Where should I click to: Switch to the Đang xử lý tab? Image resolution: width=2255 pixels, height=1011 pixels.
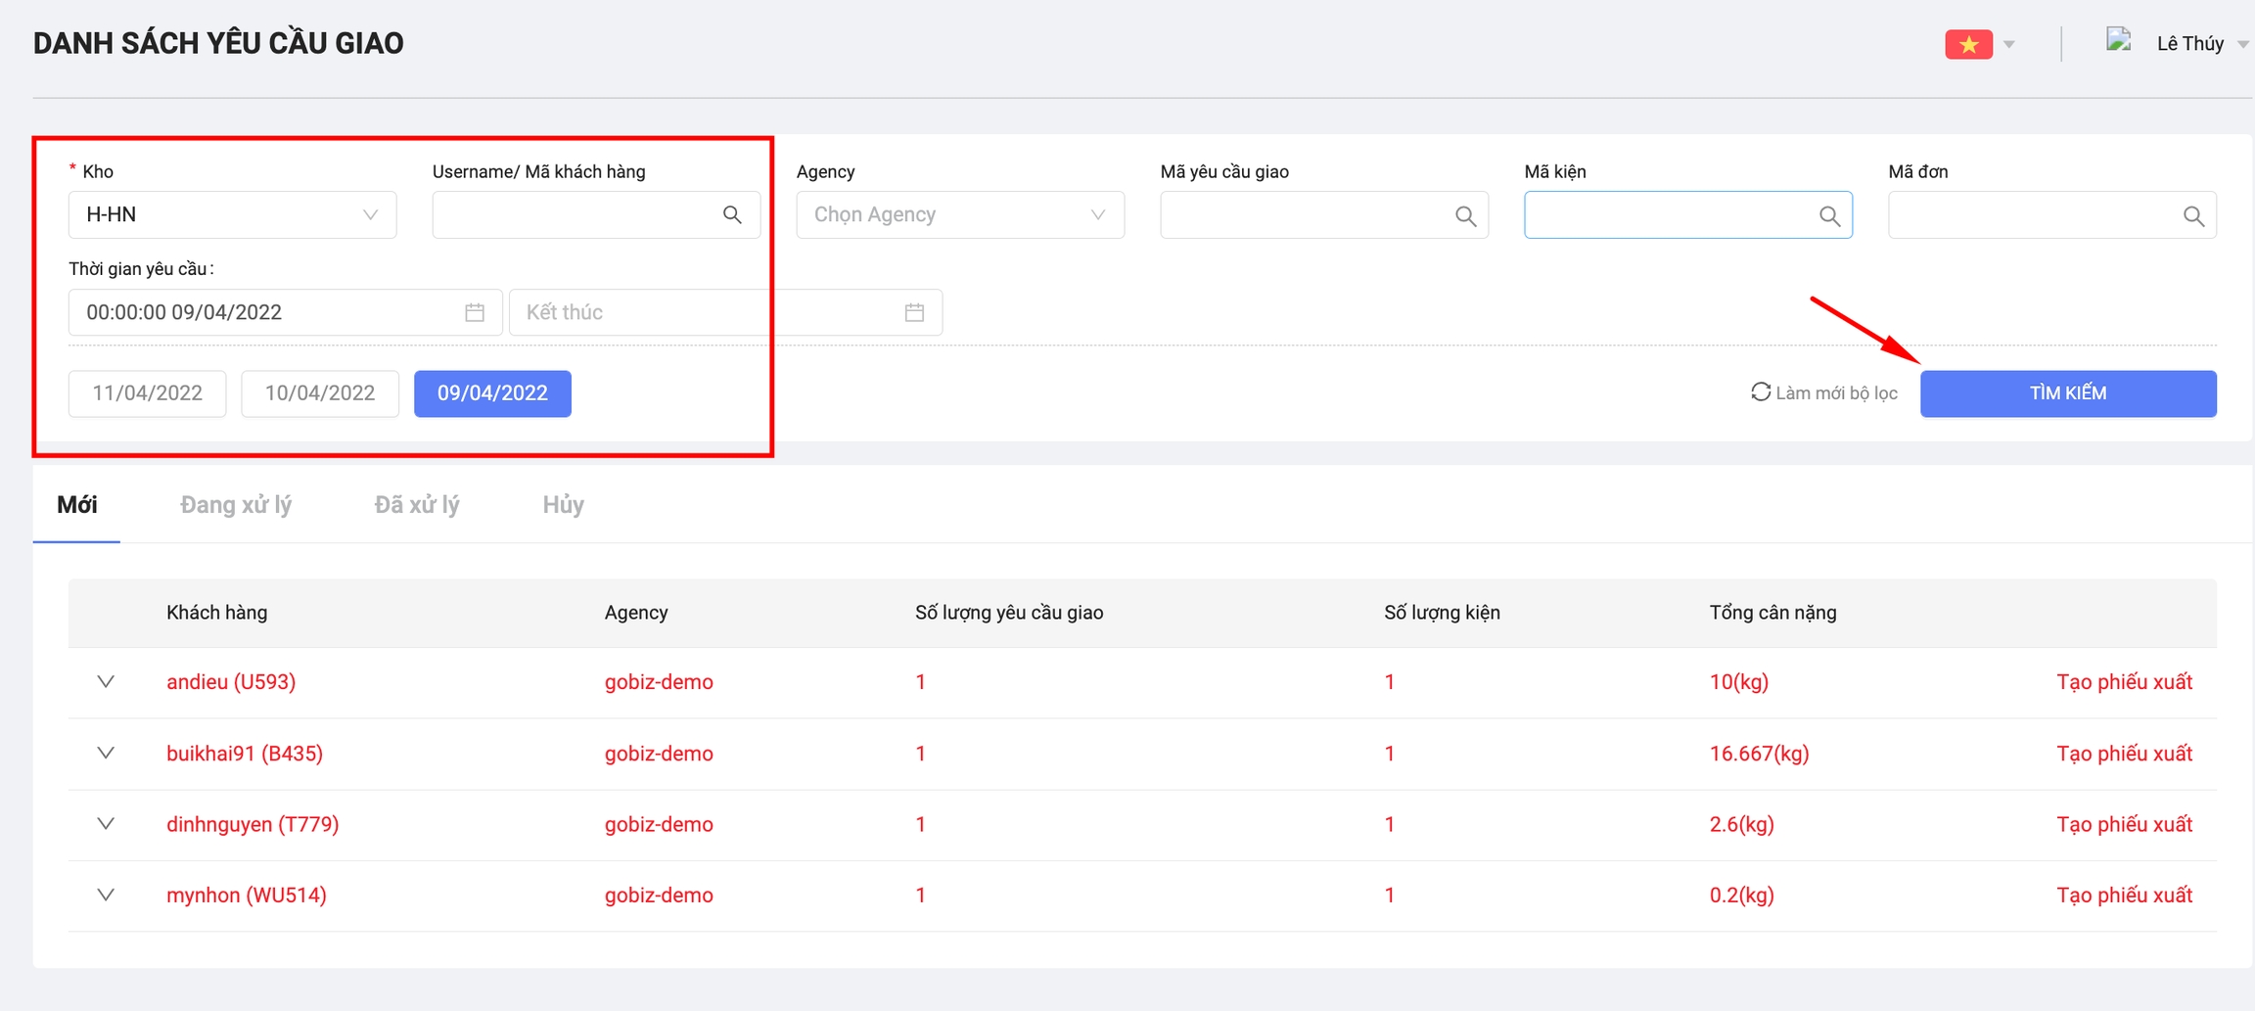[235, 505]
